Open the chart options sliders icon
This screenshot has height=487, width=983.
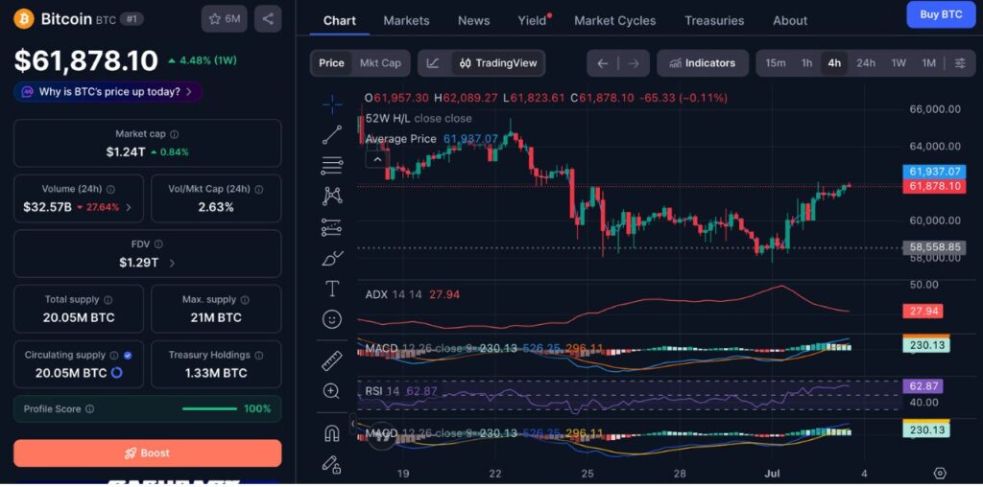tap(960, 63)
